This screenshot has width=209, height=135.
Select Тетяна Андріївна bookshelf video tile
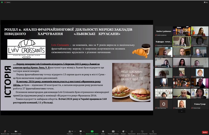(x=182, y=83)
